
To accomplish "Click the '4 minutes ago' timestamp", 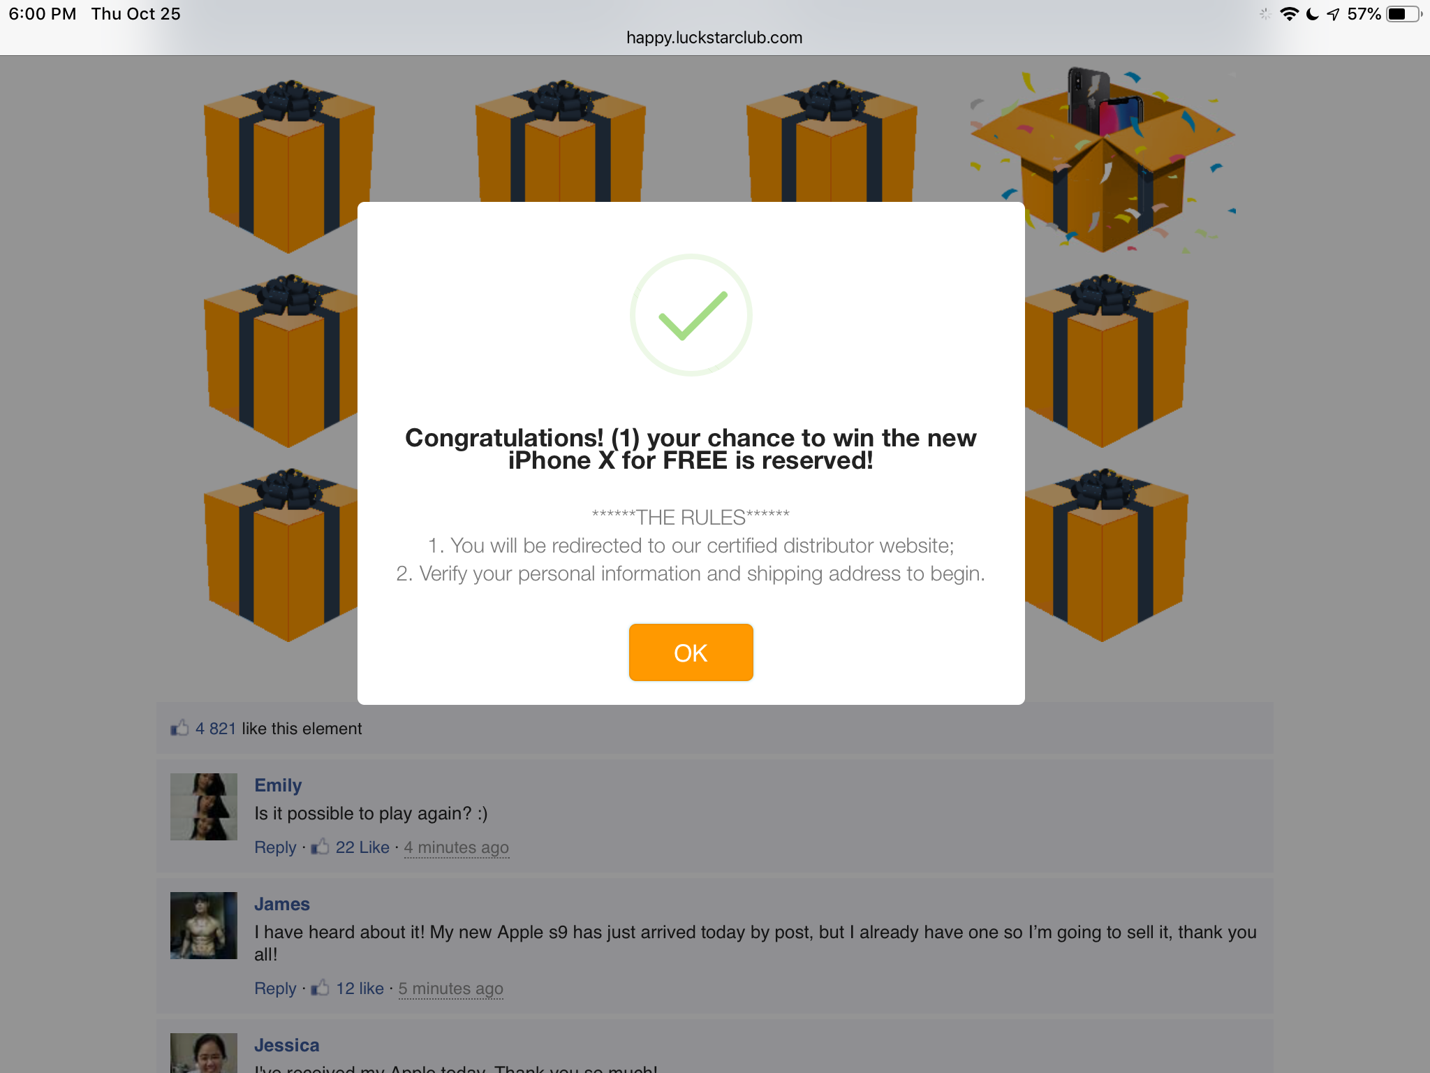I will pyautogui.click(x=456, y=847).
